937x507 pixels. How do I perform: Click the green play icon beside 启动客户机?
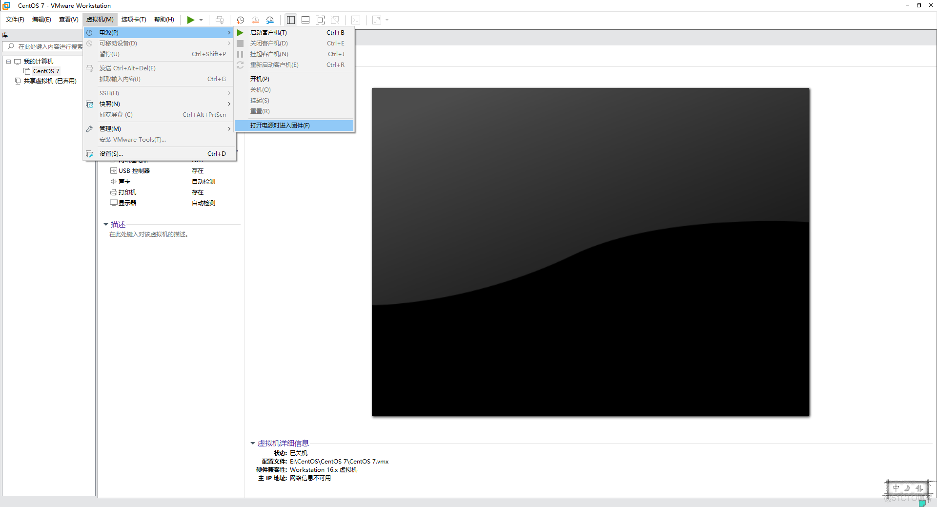pyautogui.click(x=240, y=33)
